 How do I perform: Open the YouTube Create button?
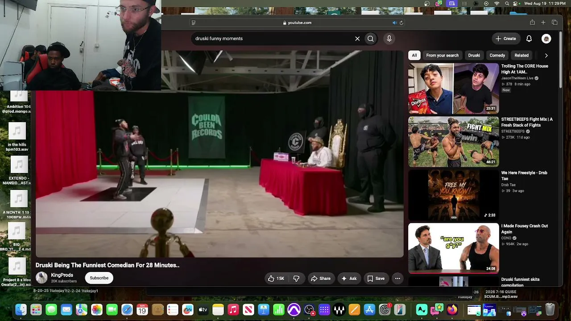[x=505, y=39]
